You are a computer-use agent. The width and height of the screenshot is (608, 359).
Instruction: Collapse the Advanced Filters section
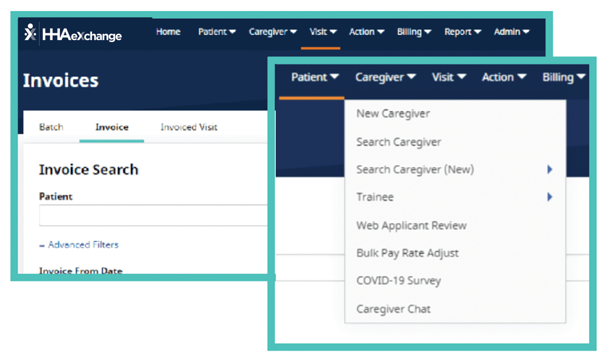coord(78,244)
